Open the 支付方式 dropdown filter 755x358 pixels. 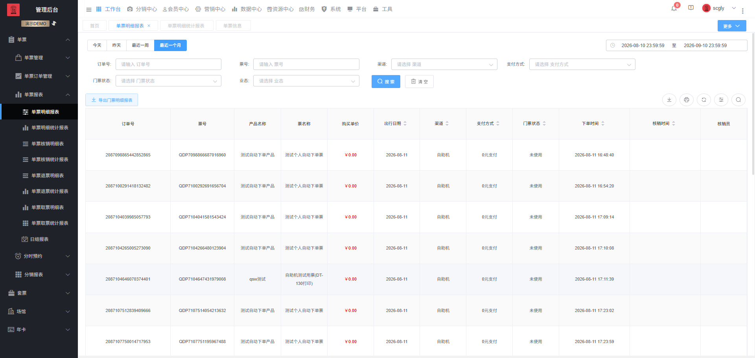click(582, 64)
